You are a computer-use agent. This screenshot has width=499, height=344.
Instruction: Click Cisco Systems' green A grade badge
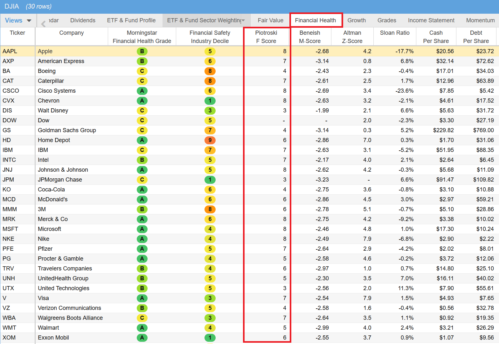pyautogui.click(x=142, y=91)
